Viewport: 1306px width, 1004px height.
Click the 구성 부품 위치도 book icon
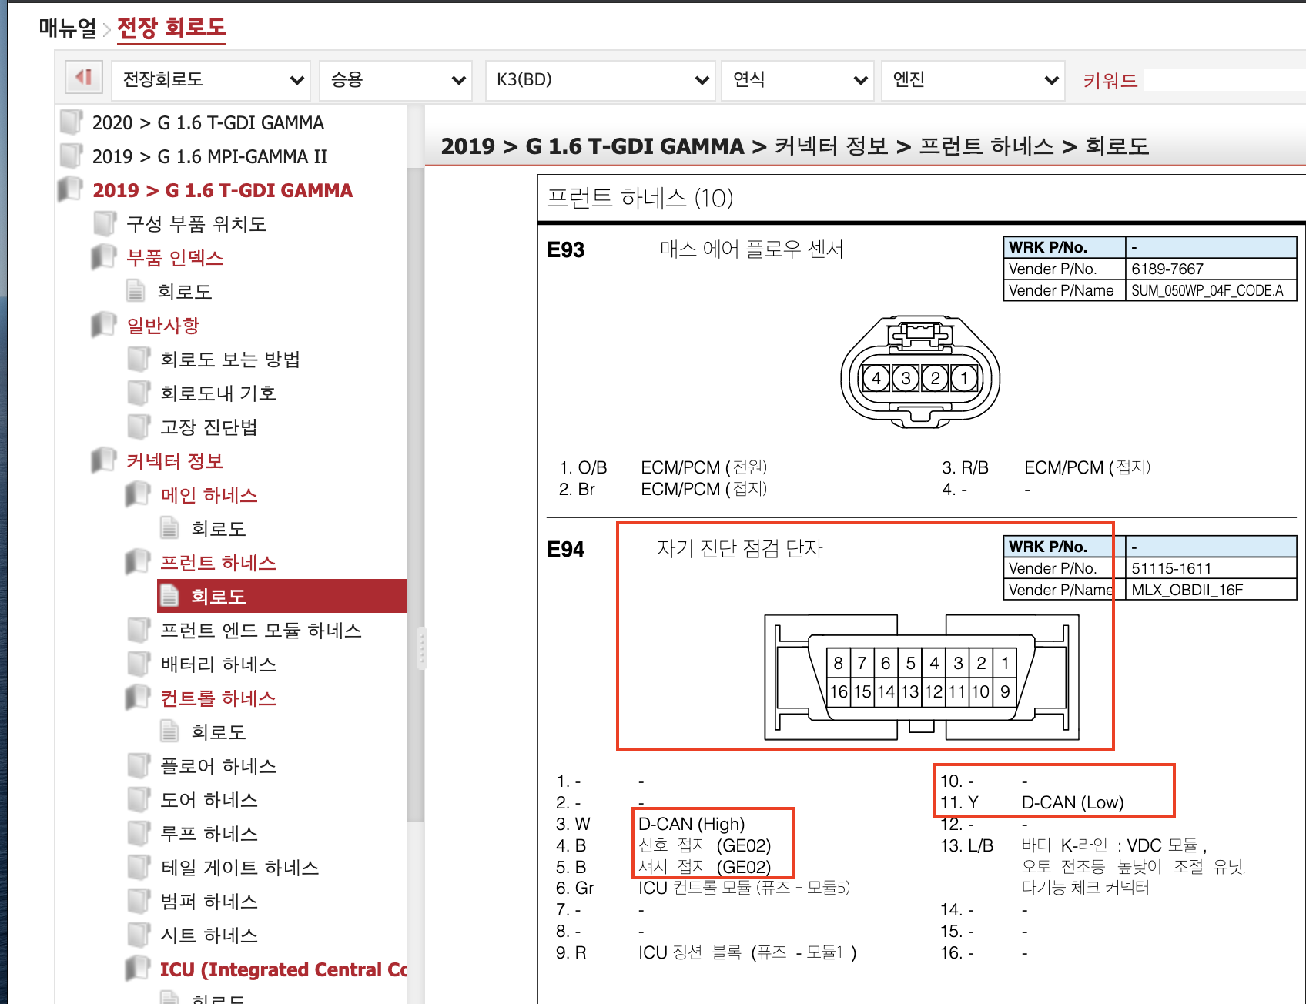(105, 223)
